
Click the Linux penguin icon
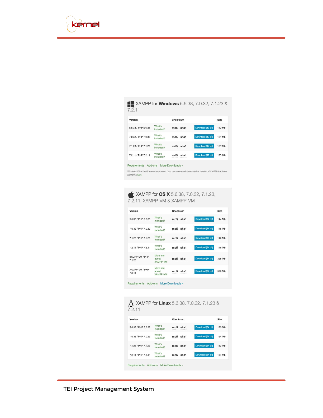[131, 303]
